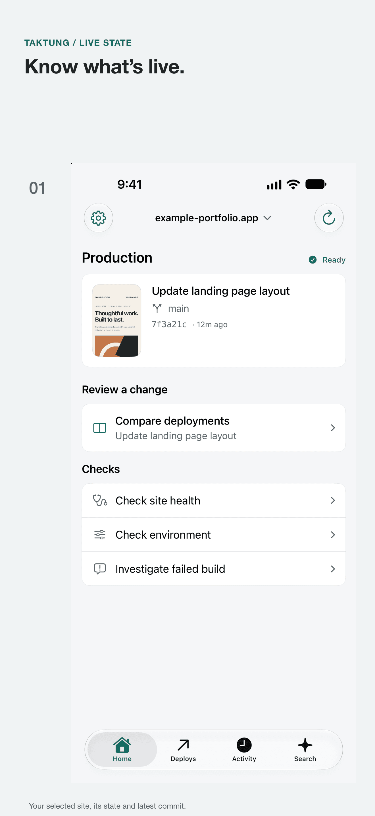Open Investigate failed build

214,569
